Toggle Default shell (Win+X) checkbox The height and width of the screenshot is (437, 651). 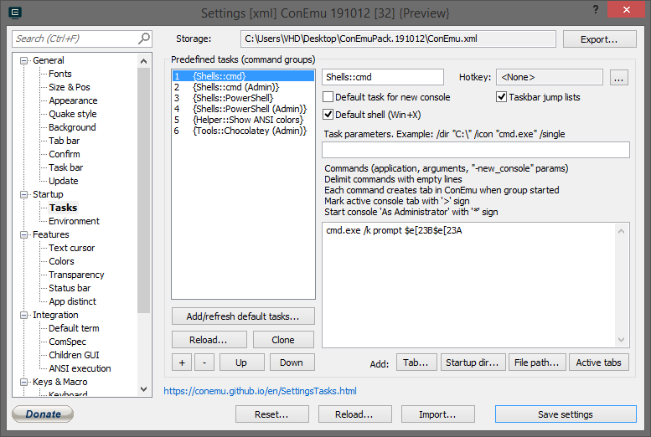point(328,115)
